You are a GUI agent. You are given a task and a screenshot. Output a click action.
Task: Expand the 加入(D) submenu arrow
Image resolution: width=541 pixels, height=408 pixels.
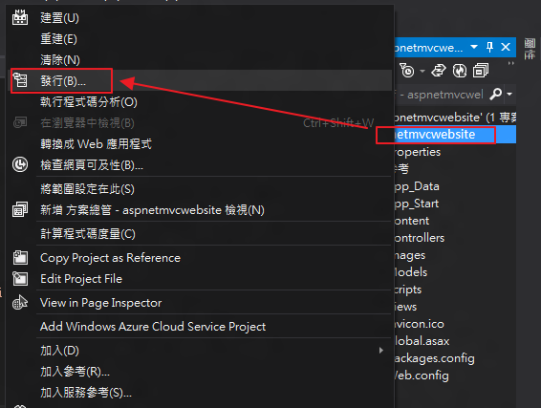(x=381, y=351)
